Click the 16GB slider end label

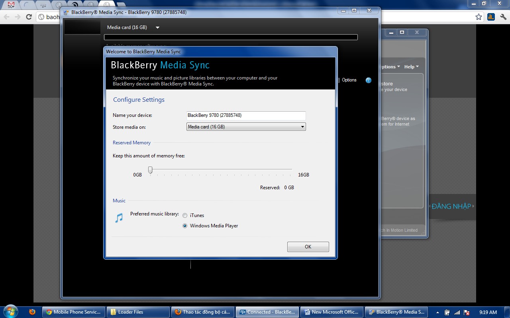(x=304, y=175)
